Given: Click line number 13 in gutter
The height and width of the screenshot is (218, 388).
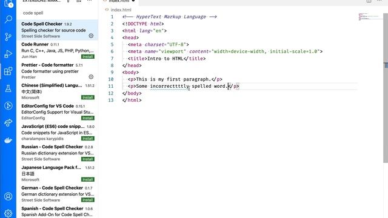Looking at the screenshot, I should pos(110,100).
